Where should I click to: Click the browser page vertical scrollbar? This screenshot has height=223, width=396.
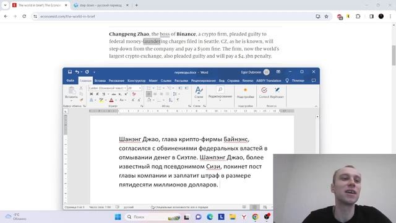tap(394, 55)
